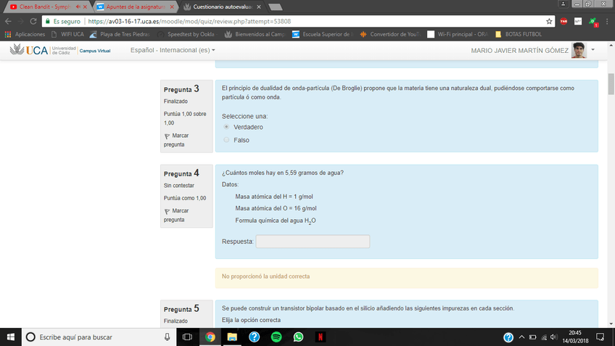Click the user profile avatar picture
The width and height of the screenshot is (615, 346).
coord(579,50)
